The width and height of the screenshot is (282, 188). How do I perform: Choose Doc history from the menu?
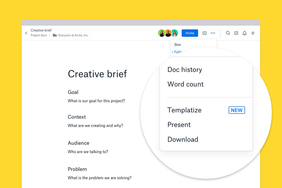(x=185, y=70)
